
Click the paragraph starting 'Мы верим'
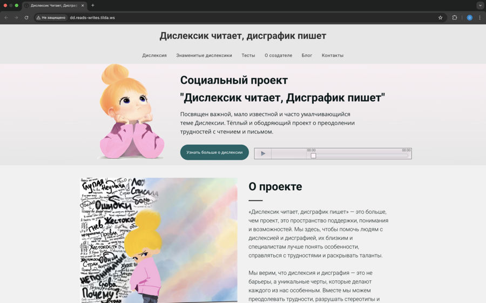pos(314,286)
